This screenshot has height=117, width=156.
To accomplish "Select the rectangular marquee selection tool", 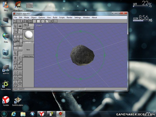I will pyautogui.click(x=20, y=53).
